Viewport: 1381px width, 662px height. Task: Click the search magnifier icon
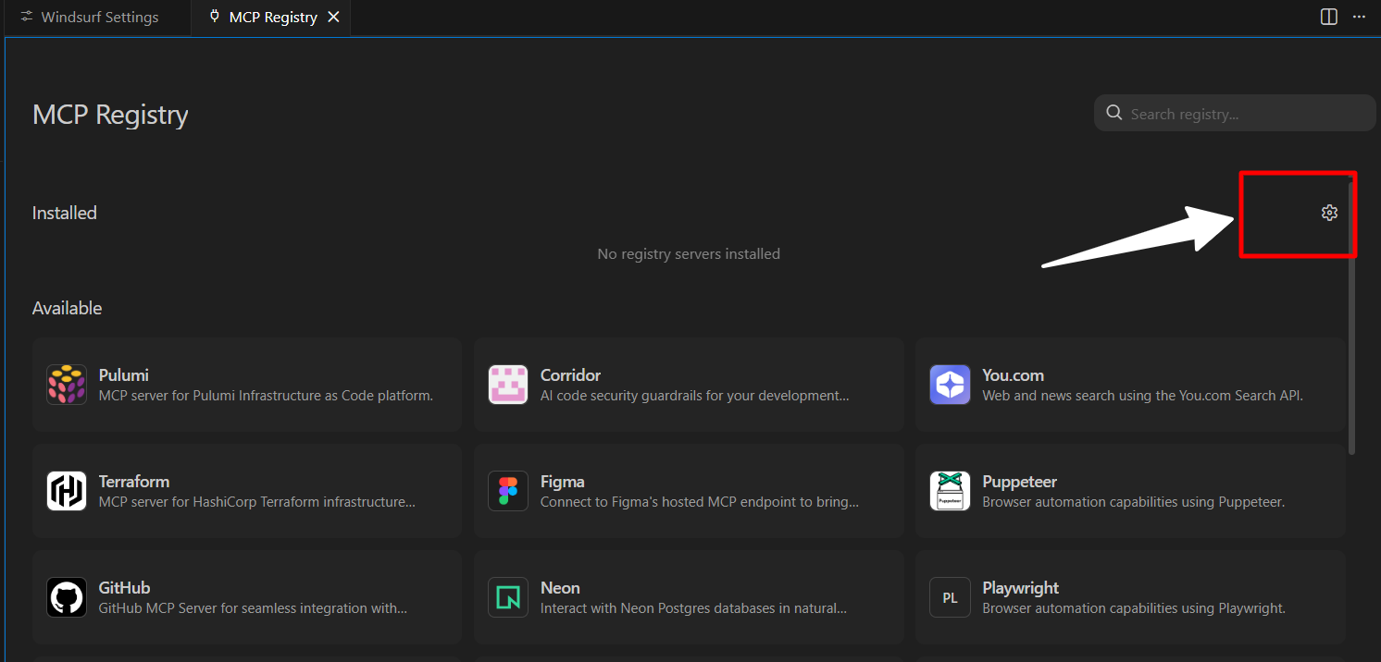pos(1114,113)
